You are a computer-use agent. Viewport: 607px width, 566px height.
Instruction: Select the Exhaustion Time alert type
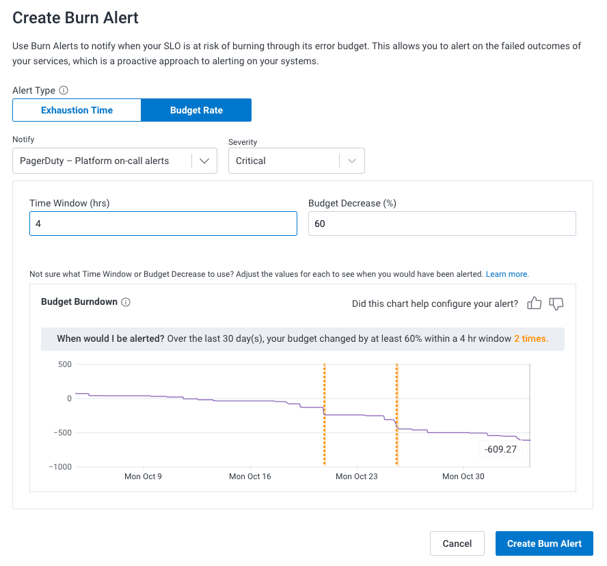[77, 110]
